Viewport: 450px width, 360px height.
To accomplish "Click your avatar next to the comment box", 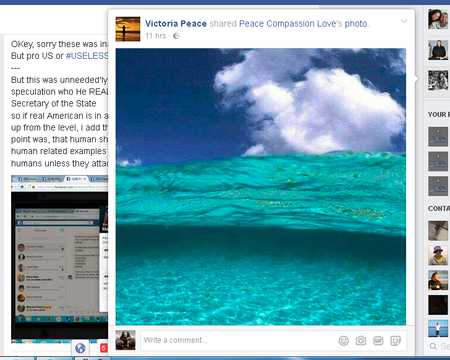I will pyautogui.click(x=125, y=340).
